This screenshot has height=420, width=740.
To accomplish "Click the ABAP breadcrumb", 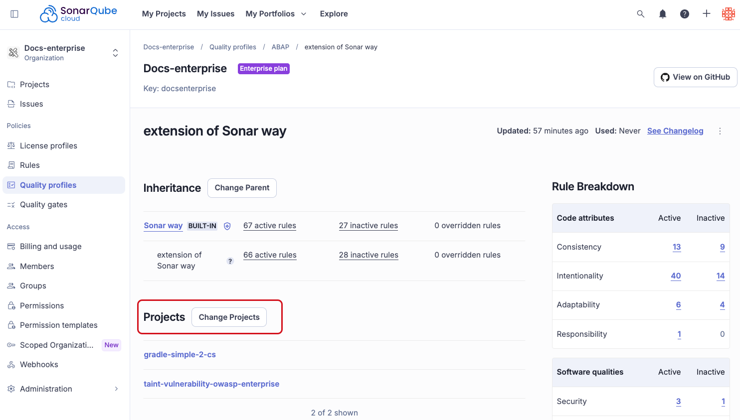I will [x=280, y=47].
